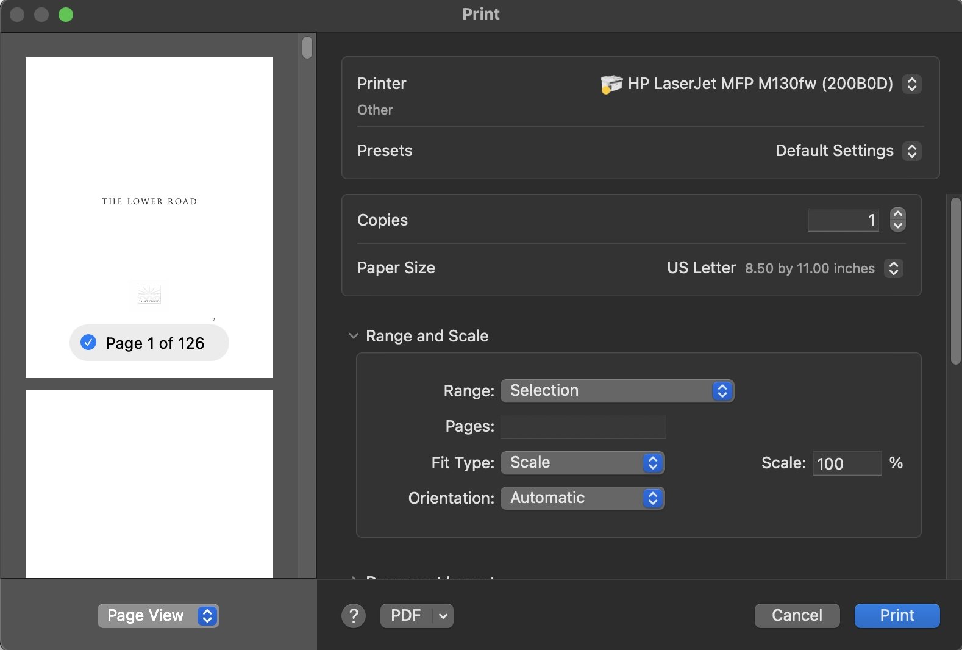Open the Orientation Automatic dropdown

point(582,498)
